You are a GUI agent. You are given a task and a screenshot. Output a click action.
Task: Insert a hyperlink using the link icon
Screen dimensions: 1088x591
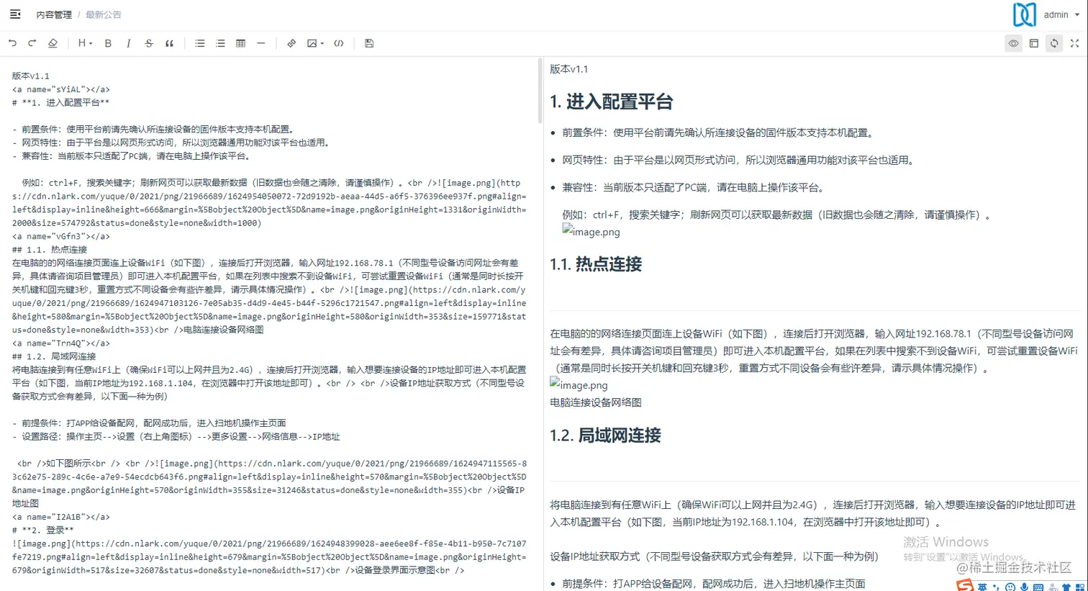291,43
